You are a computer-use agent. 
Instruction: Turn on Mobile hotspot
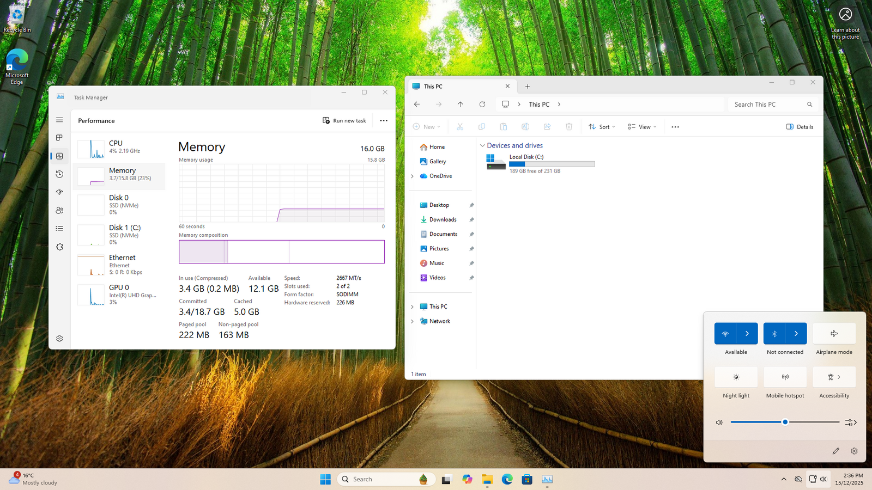click(785, 377)
